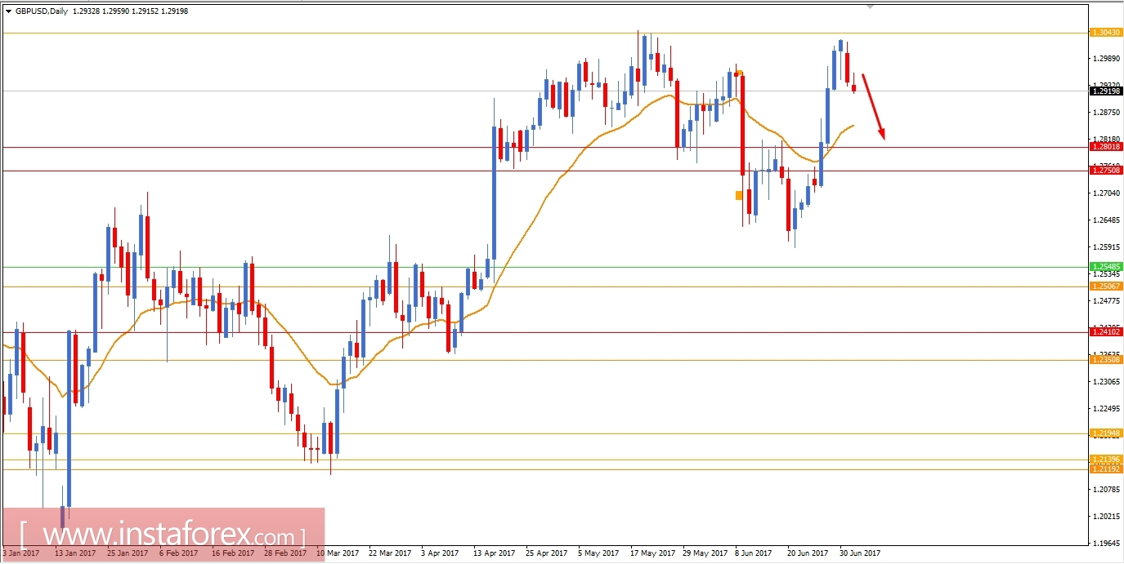This screenshot has height=564, width=1124.
Task: Select the red level label 1.24102
Action: pyautogui.click(x=1106, y=331)
